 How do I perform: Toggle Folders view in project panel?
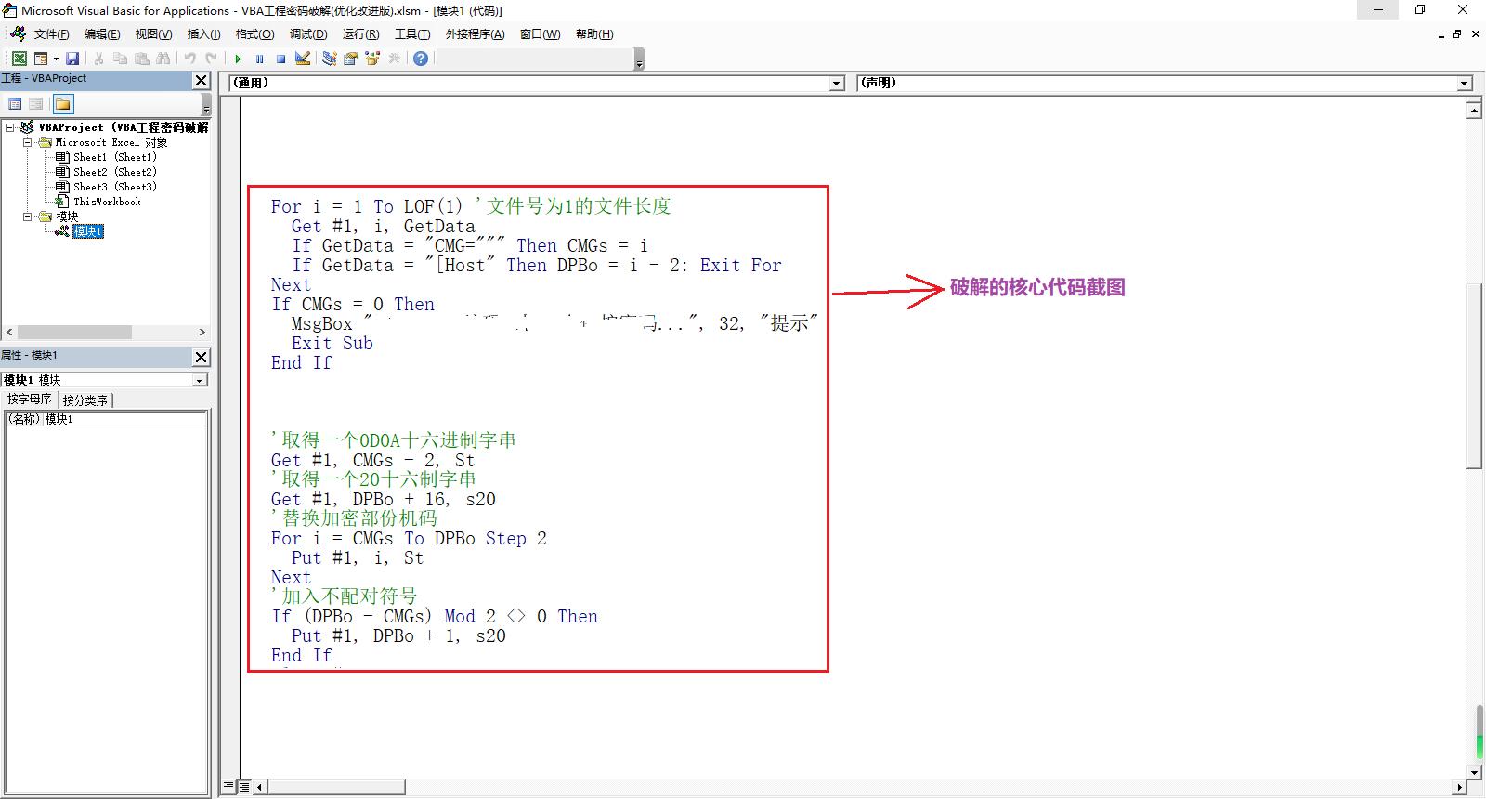point(62,104)
